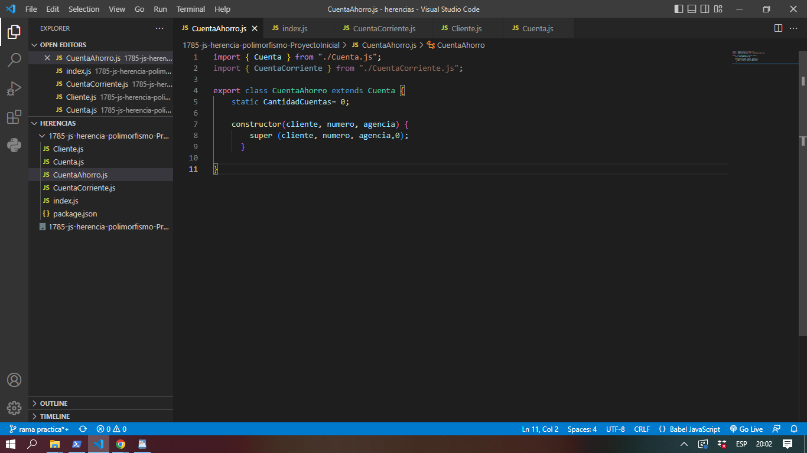The width and height of the screenshot is (807, 453).
Task: Open errors and warnings count in status bar
Action: click(112, 429)
